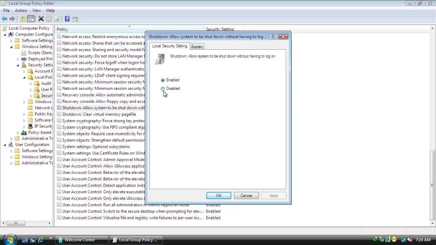The image size is (436, 245).
Task: Click the Audit Policy locked folder icon
Action: coord(37,83)
